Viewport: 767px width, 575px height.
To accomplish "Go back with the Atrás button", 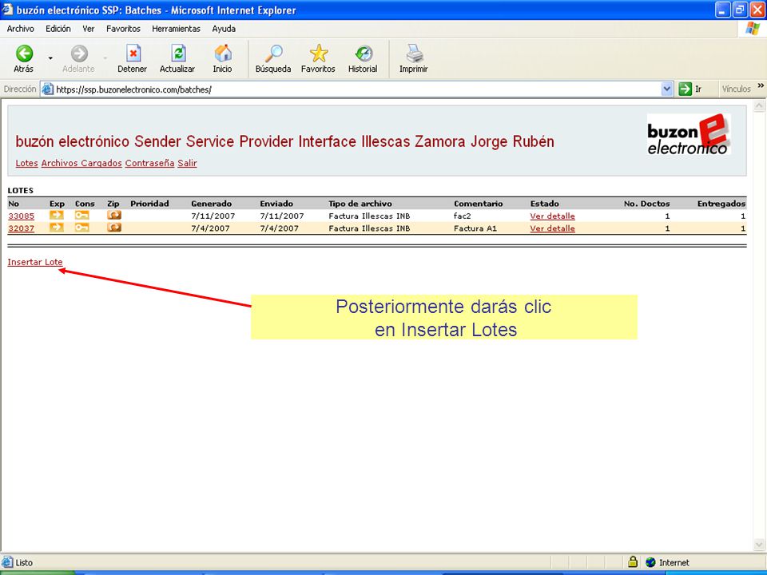I will (23, 59).
